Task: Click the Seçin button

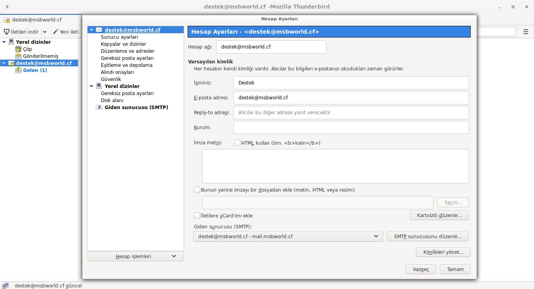Action: pos(453,203)
